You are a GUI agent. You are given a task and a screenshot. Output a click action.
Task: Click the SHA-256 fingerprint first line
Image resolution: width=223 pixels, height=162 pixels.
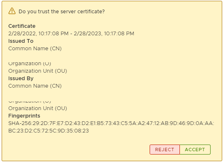tap(111, 123)
